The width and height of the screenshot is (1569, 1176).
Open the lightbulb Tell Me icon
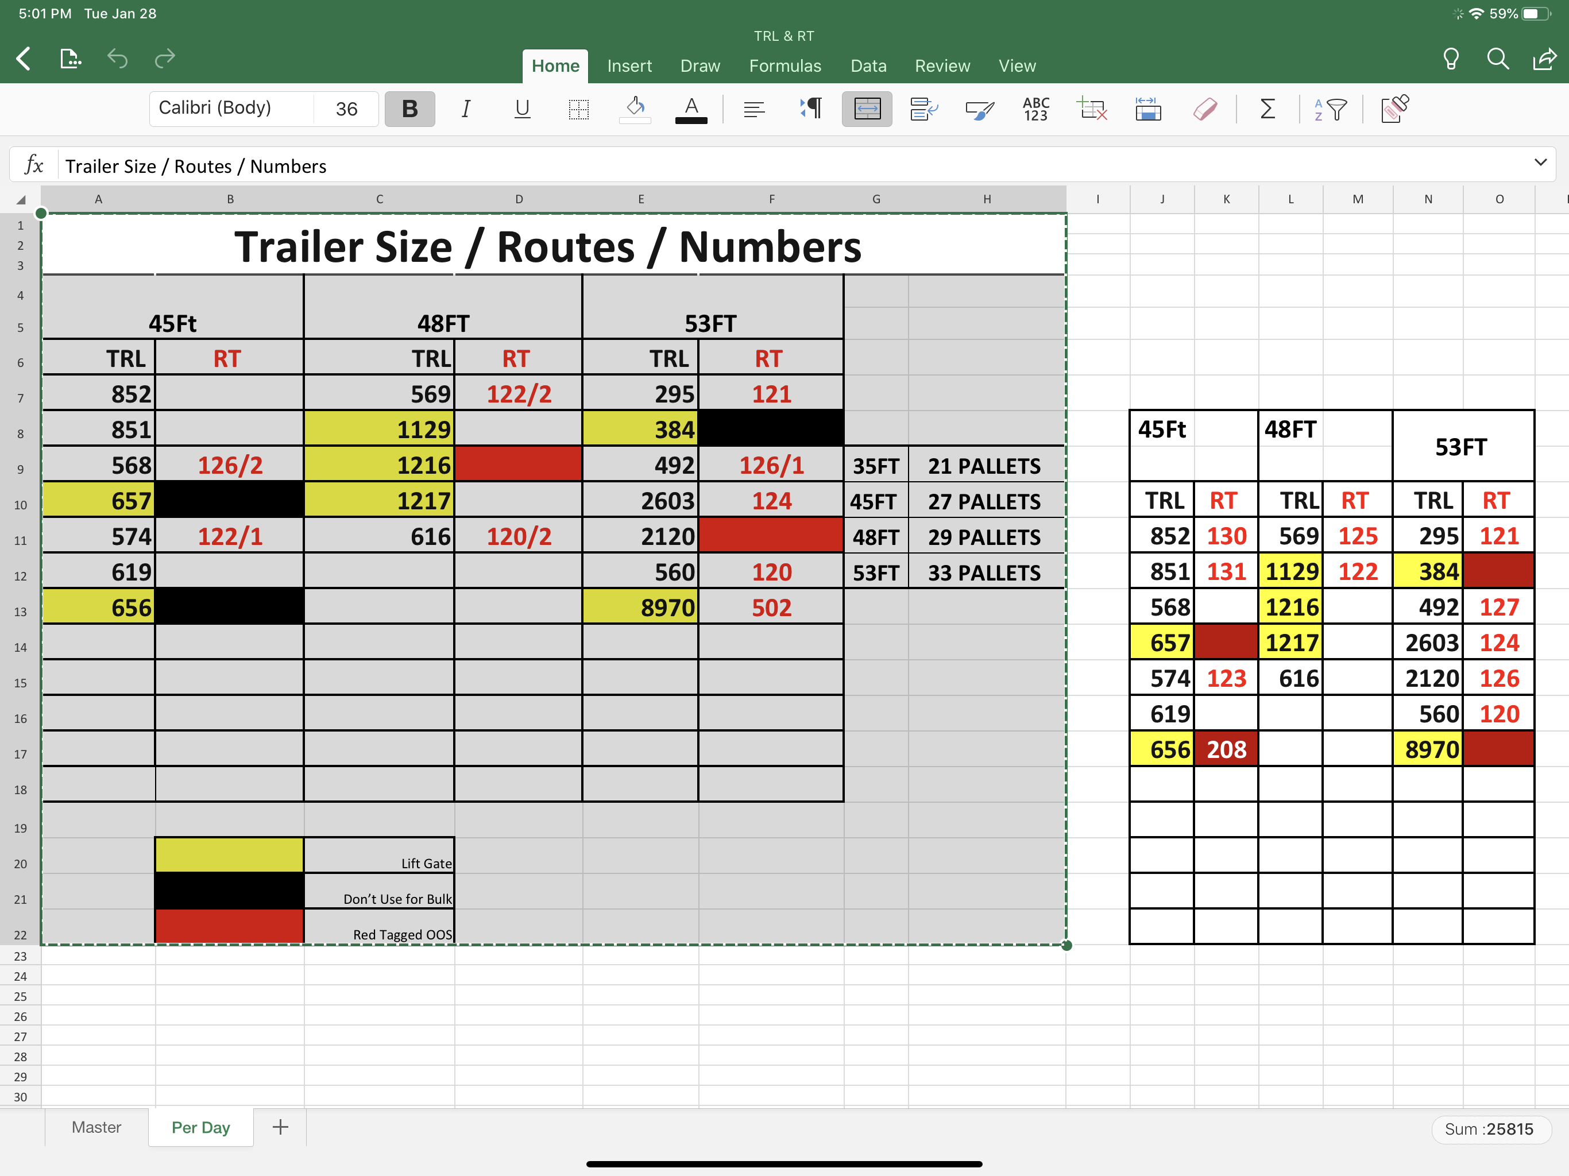tap(1451, 58)
